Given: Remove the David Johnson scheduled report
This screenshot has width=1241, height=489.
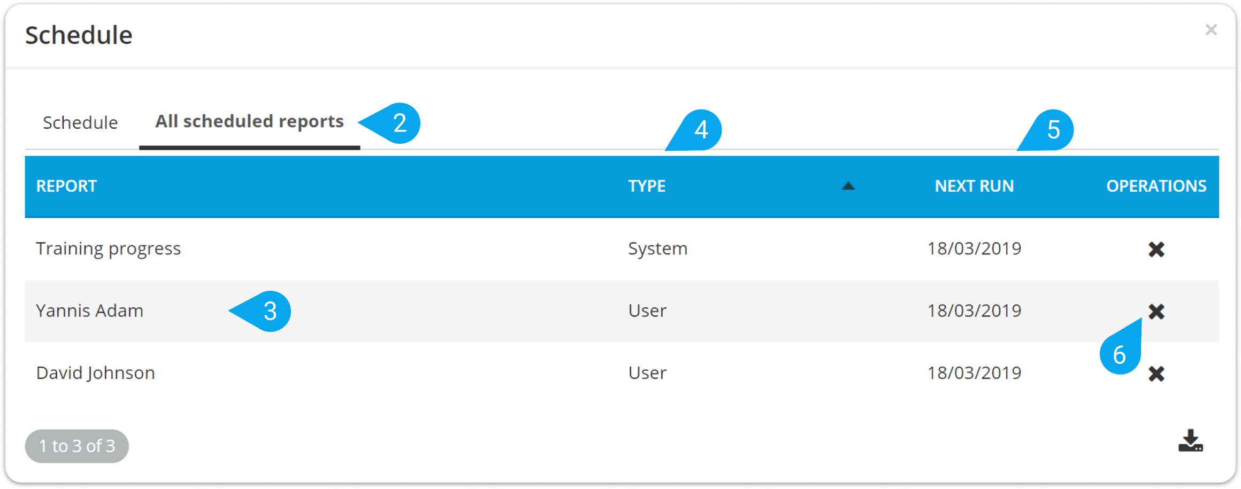Looking at the screenshot, I should [1156, 374].
